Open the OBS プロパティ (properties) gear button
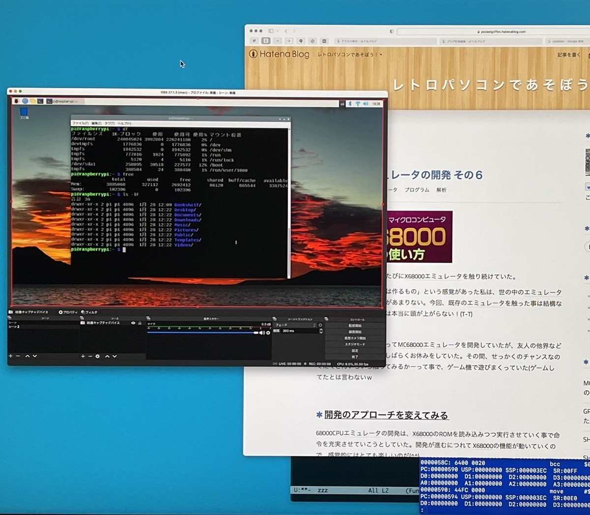This screenshot has height=515, width=590. (68, 312)
